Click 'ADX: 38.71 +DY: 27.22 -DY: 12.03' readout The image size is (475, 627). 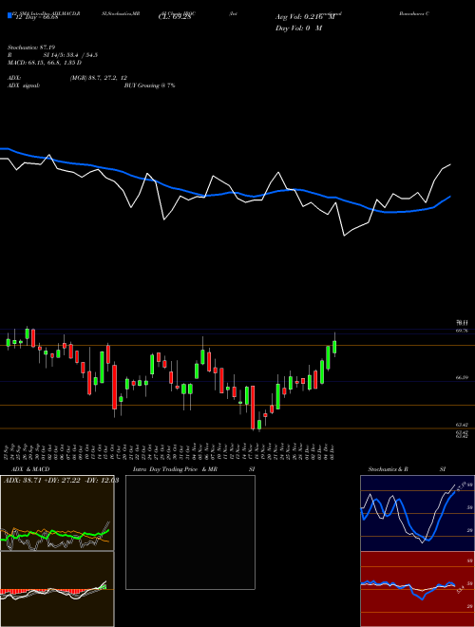pos(61,481)
